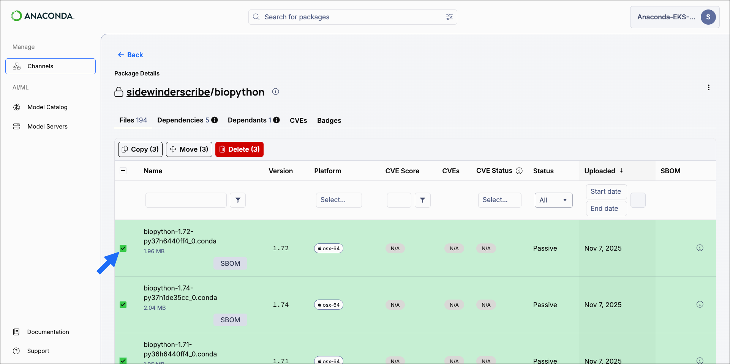Switch to the Dependencies tab
This screenshot has height=364, width=730.
182,120
